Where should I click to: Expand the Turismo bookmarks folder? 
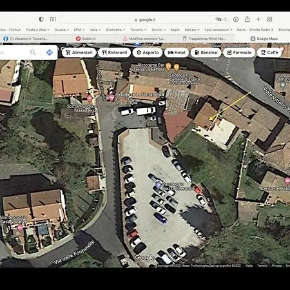pyautogui.click(x=139, y=30)
